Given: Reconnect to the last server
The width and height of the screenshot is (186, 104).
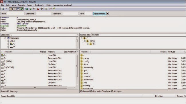Looking at the screenshot, I should 41,9.
